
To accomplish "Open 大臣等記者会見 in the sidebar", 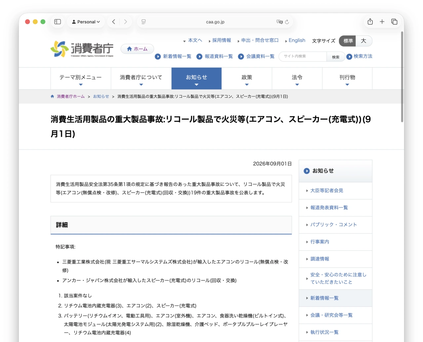I will pyautogui.click(x=335, y=191).
